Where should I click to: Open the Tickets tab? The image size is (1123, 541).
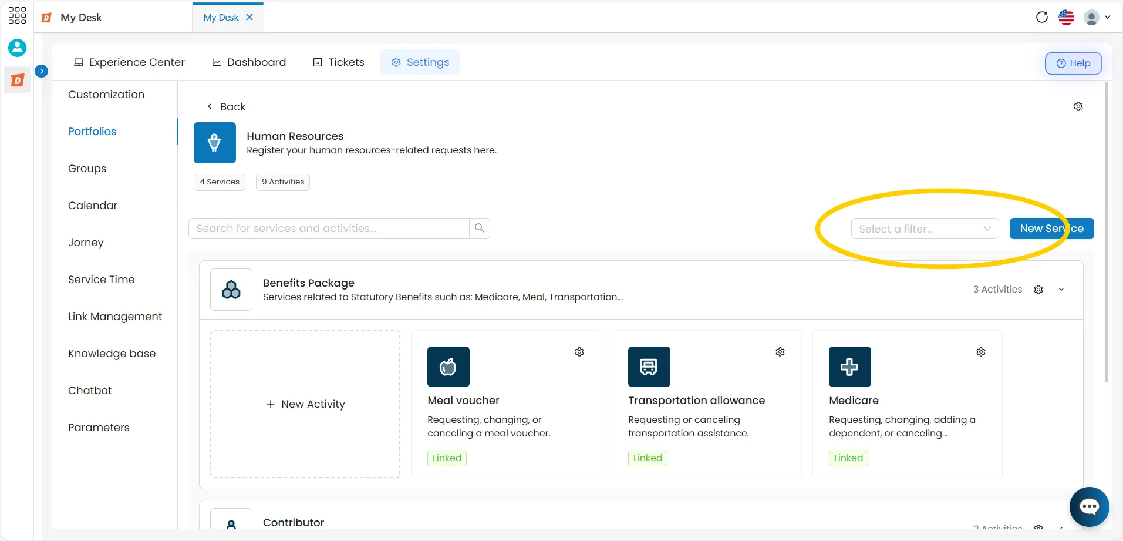[339, 62]
